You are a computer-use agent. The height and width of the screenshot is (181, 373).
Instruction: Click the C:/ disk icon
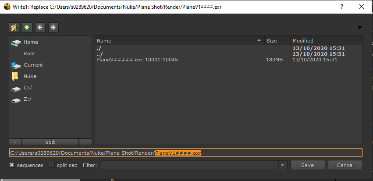[x=16, y=89]
